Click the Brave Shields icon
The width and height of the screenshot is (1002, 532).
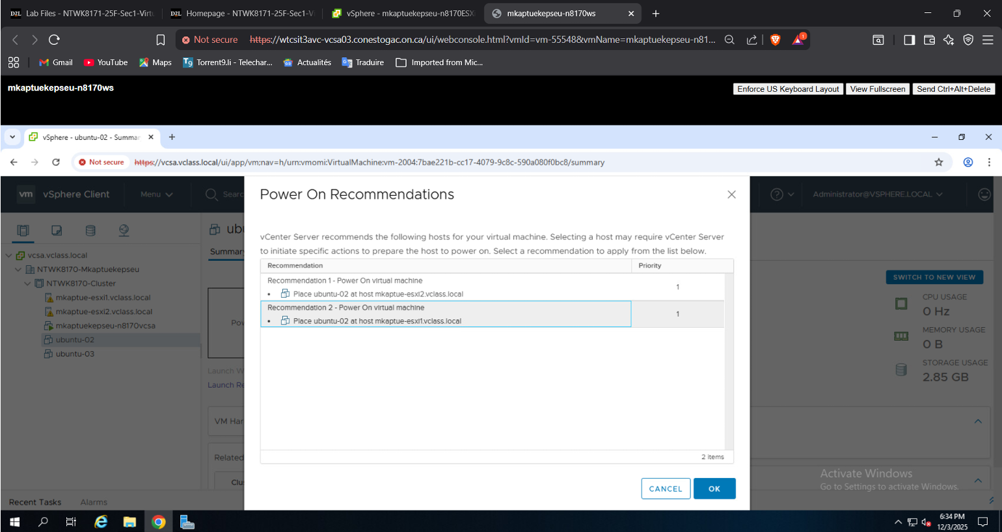click(775, 40)
